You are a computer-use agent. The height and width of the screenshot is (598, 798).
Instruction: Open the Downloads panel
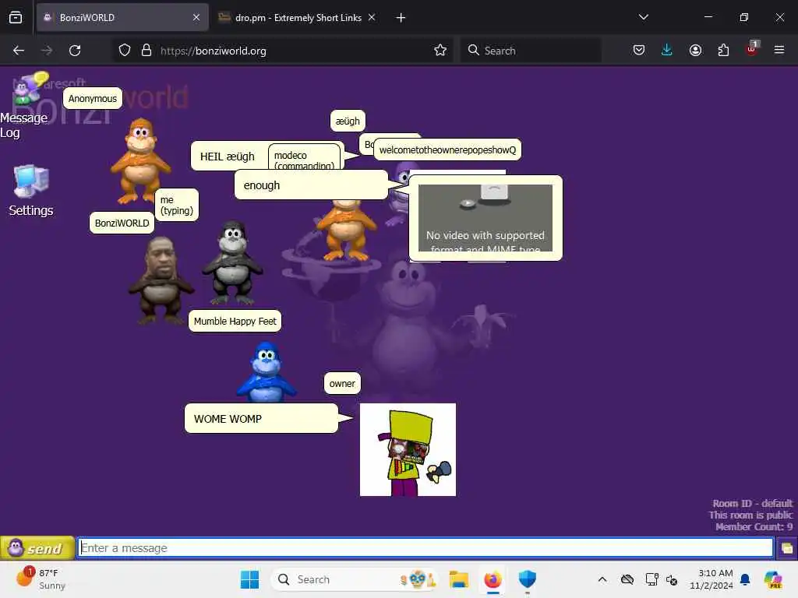667,51
